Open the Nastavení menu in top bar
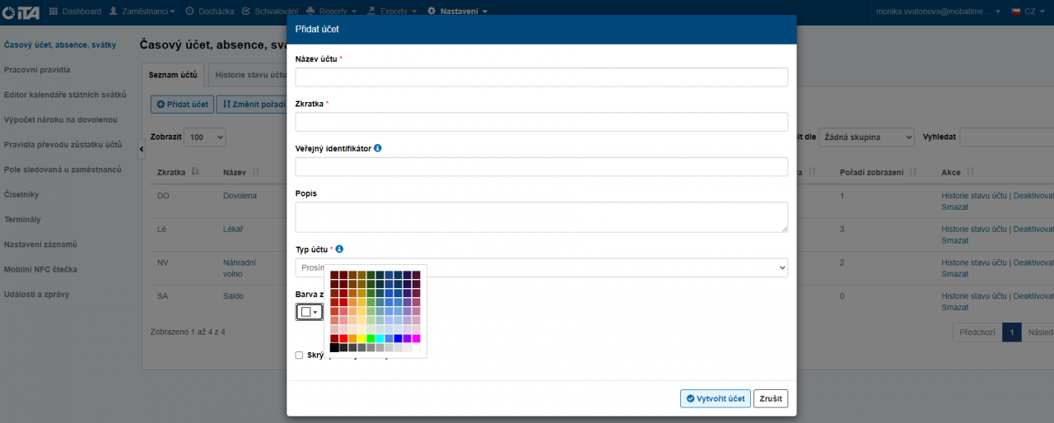This screenshot has width=1054, height=423. (458, 12)
